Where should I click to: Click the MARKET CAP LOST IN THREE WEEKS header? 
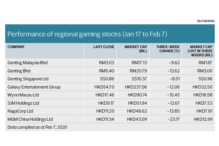coord(200,51)
